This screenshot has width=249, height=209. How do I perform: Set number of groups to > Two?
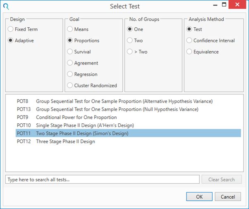130,52
